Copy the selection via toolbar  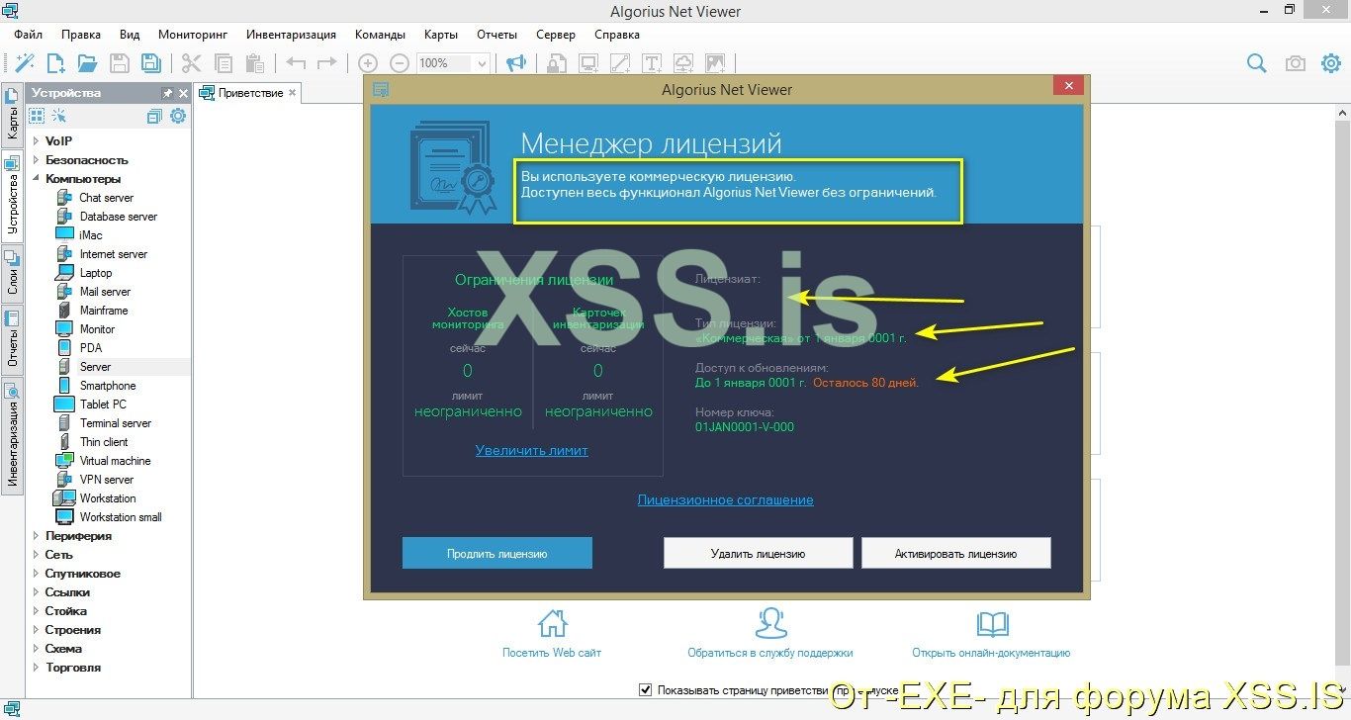pos(224,63)
